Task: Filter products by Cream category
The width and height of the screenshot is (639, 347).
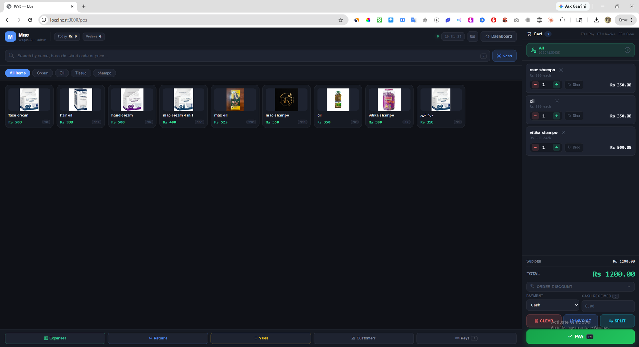Action: click(x=43, y=73)
